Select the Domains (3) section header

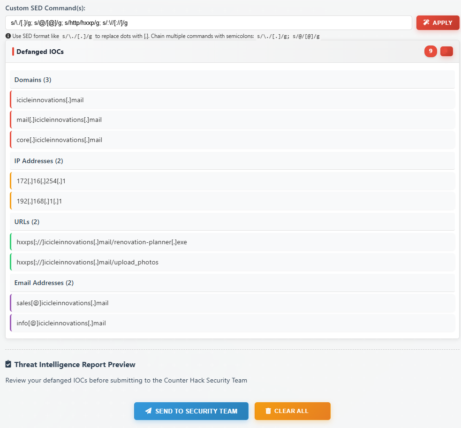[33, 80]
